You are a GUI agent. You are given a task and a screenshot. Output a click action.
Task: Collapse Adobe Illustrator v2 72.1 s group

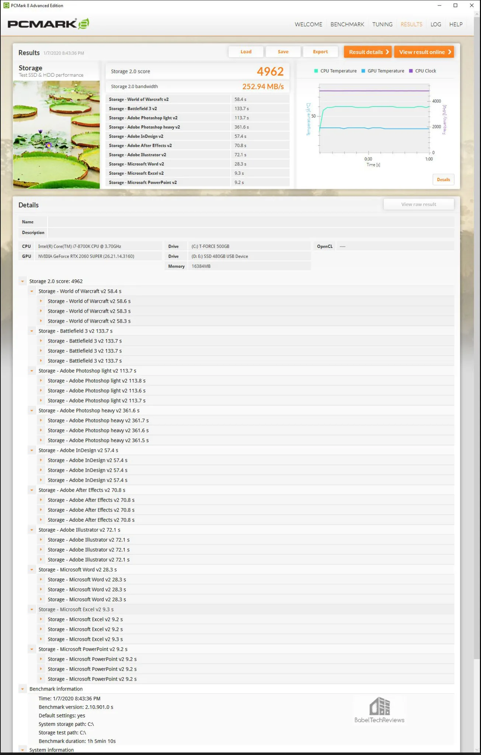[32, 530]
